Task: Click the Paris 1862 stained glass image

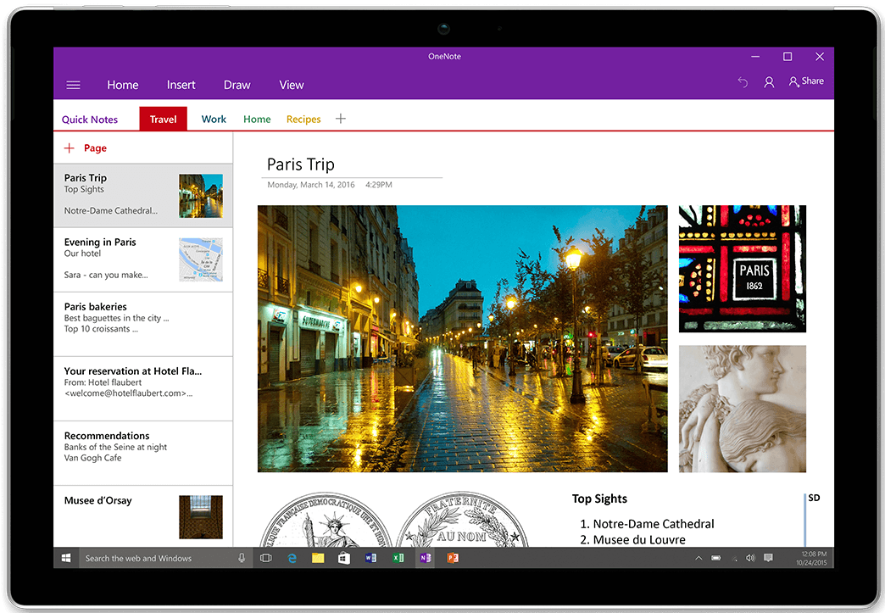Action: point(742,269)
